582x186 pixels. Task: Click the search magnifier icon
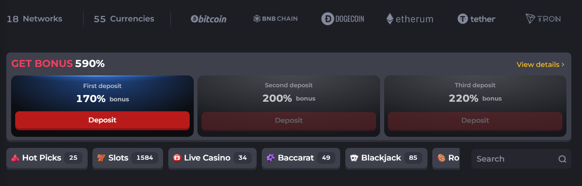click(x=562, y=159)
